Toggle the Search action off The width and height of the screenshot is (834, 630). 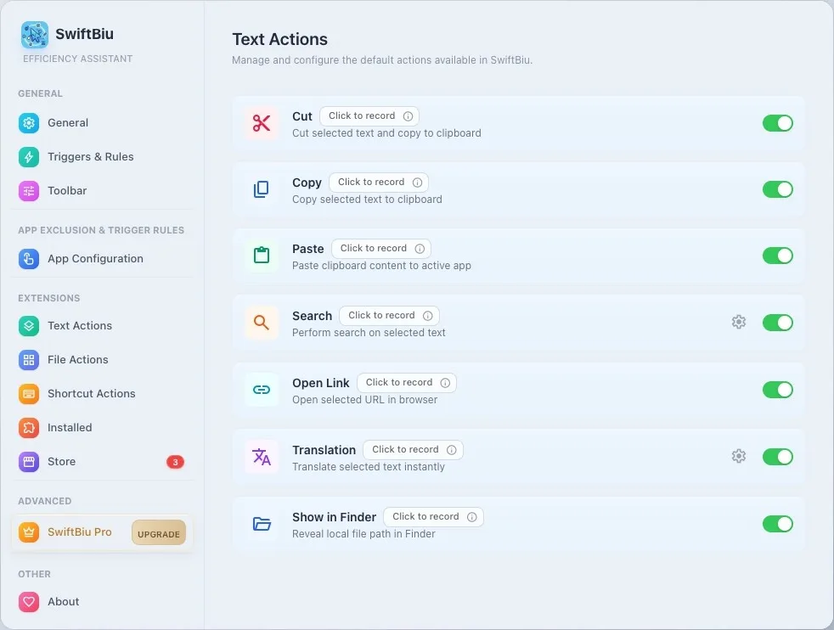coord(778,323)
